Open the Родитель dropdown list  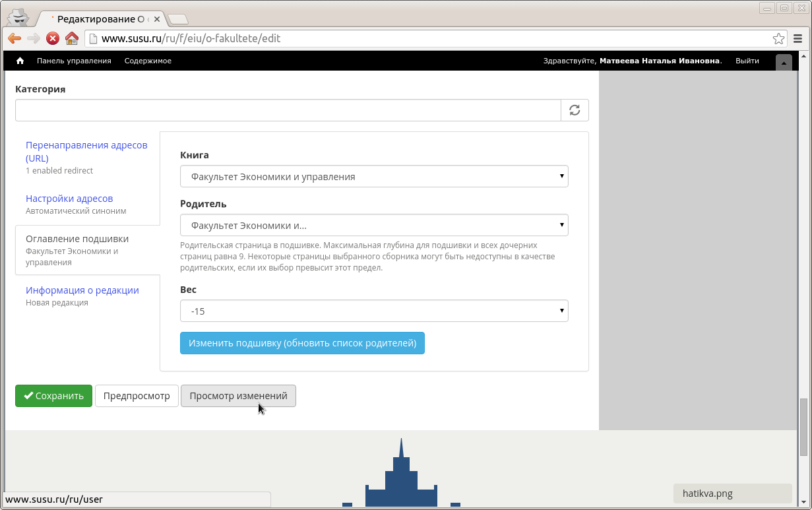tap(374, 225)
